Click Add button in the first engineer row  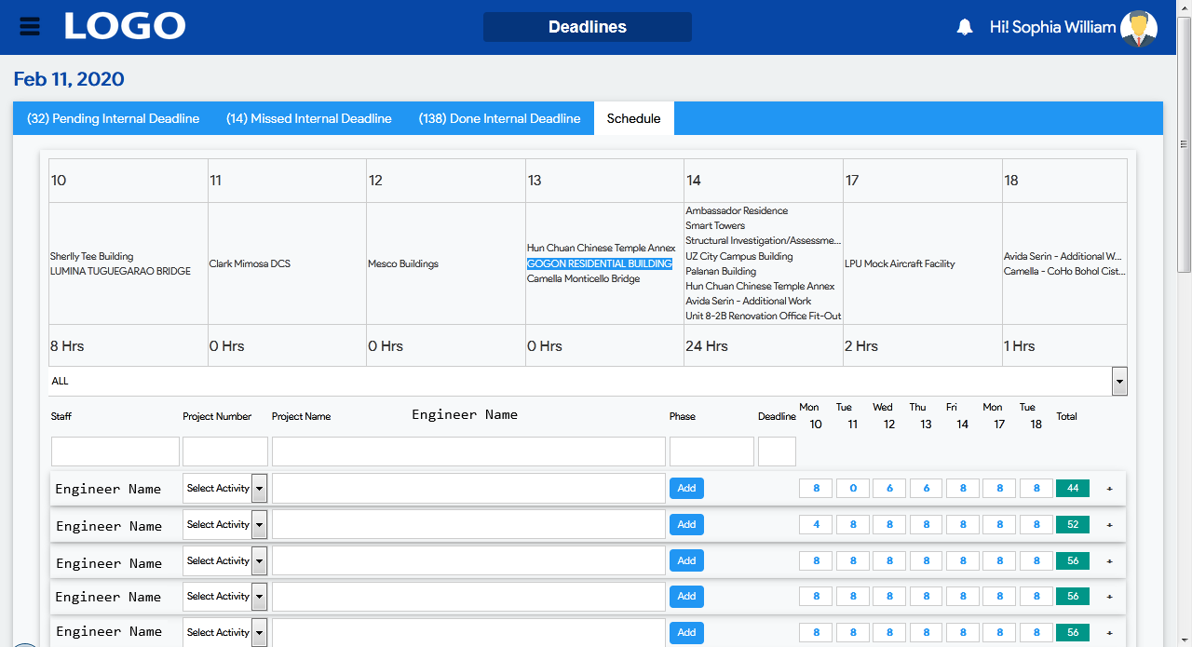pyautogui.click(x=686, y=489)
